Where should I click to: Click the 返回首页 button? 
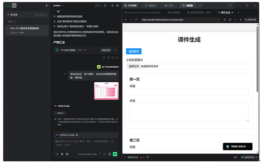[x=134, y=51]
